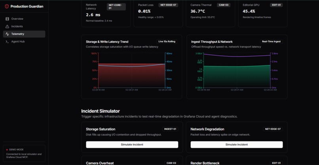The image size is (319, 165).
Task: Click the INGEST-01 tag on Storage Saturation
Action: 170,129
